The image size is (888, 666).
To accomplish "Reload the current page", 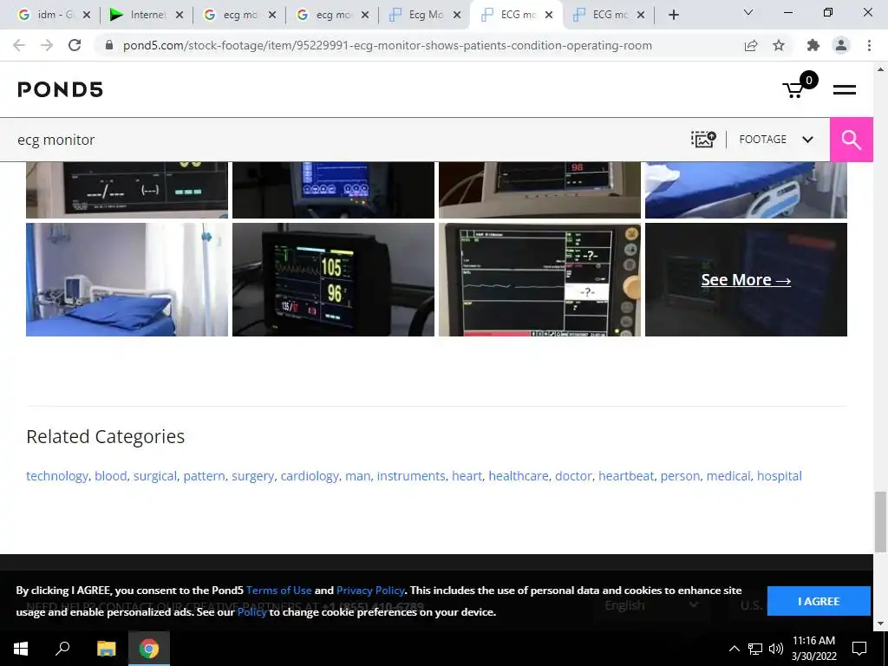I will (x=75, y=45).
